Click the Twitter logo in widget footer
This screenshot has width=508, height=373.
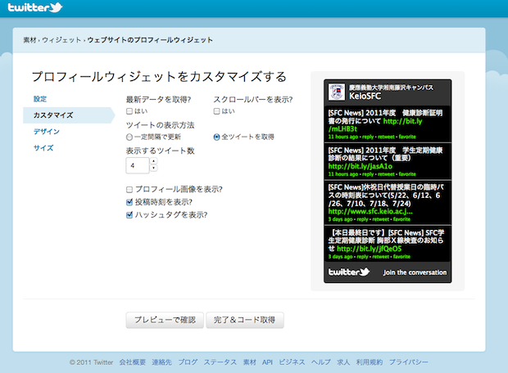click(x=349, y=272)
